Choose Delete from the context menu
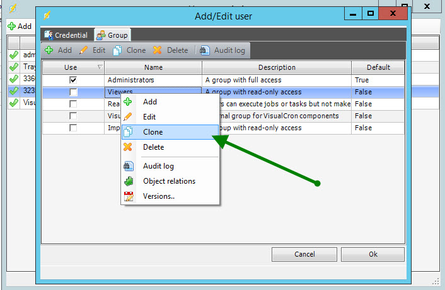The height and width of the screenshot is (290, 445). click(x=153, y=147)
